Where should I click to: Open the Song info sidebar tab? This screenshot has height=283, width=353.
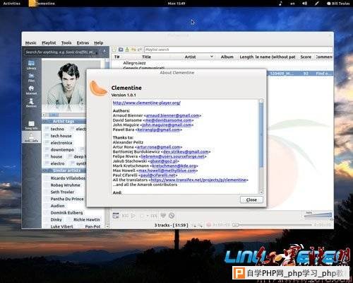pyautogui.click(x=31, y=125)
